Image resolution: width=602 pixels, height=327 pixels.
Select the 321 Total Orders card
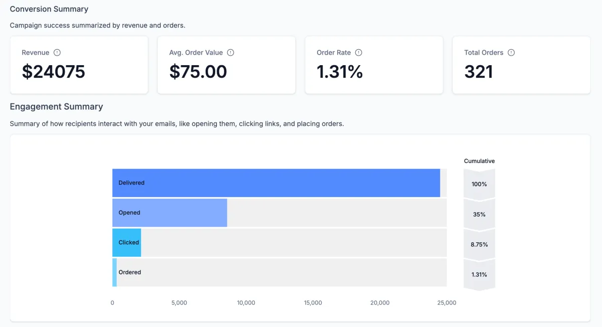pyautogui.click(x=521, y=65)
